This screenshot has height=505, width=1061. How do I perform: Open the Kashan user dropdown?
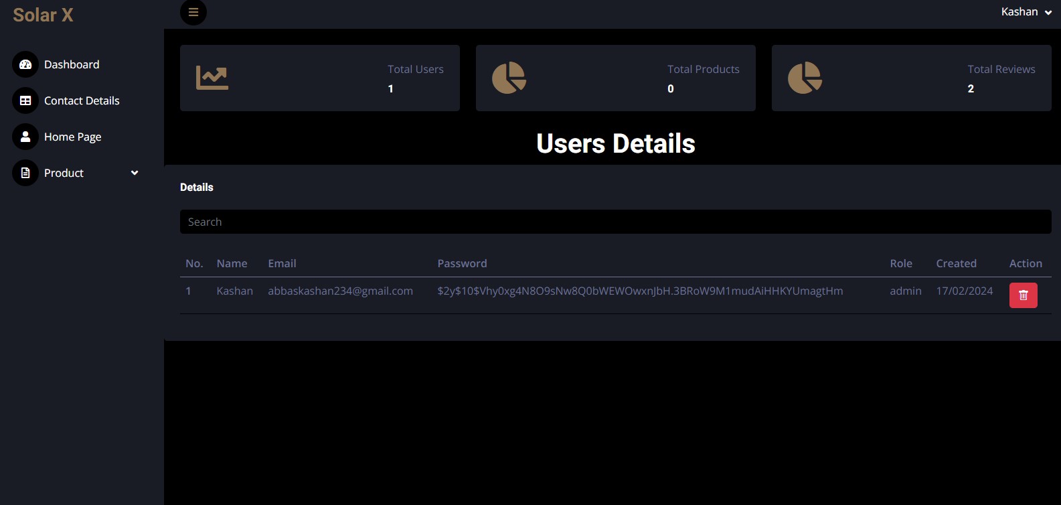click(1026, 12)
